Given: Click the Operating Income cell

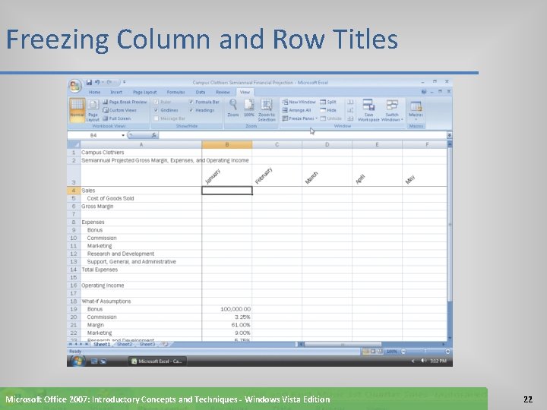Looking at the screenshot, I should click(x=141, y=285).
